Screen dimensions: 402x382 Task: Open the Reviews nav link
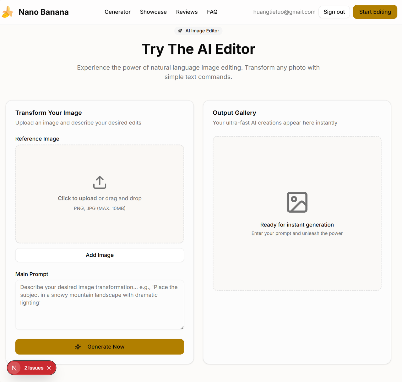(187, 12)
